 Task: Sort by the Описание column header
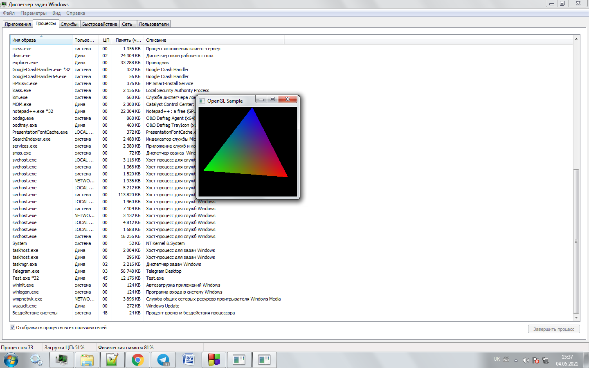click(214, 40)
